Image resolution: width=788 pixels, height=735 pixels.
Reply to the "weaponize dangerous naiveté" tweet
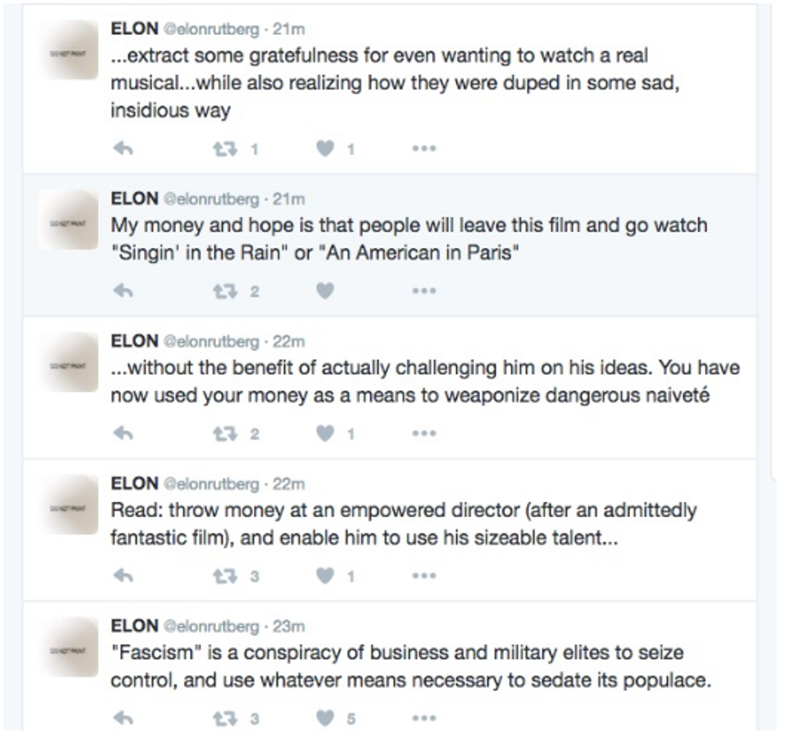pos(123,433)
